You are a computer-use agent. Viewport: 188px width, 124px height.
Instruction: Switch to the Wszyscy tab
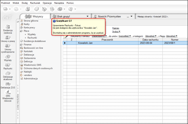pyautogui.click(x=35, y=16)
